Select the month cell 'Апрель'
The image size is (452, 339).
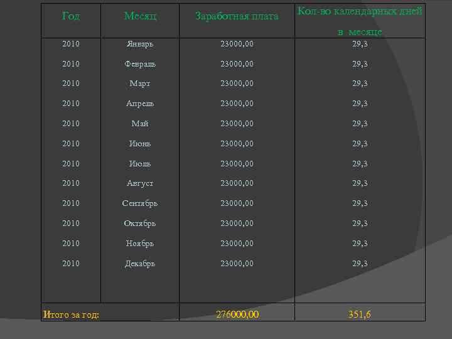click(x=140, y=104)
